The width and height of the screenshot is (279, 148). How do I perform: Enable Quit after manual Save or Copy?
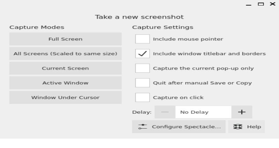pos(142,83)
